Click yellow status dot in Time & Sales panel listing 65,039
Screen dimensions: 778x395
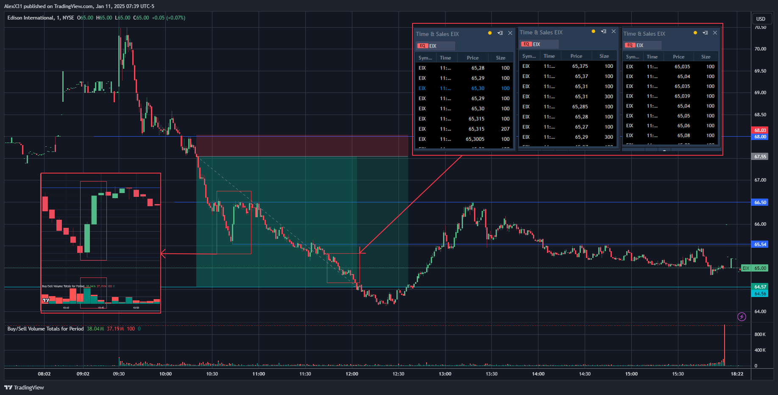tap(695, 33)
